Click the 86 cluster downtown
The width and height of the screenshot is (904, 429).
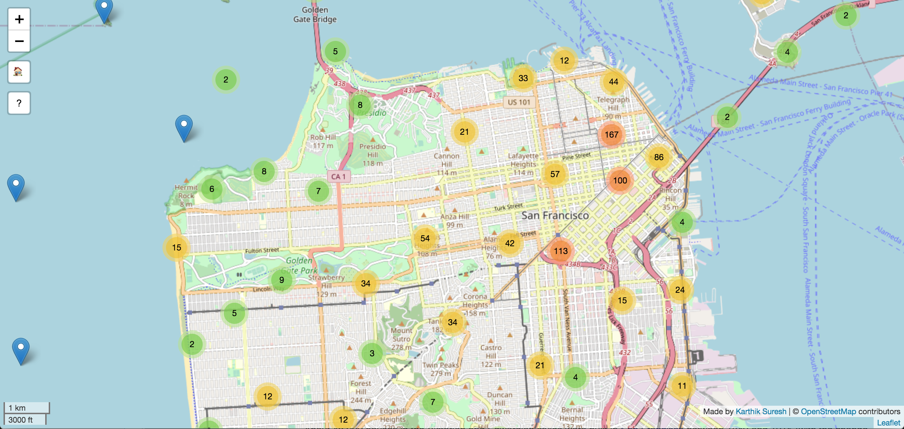(659, 158)
